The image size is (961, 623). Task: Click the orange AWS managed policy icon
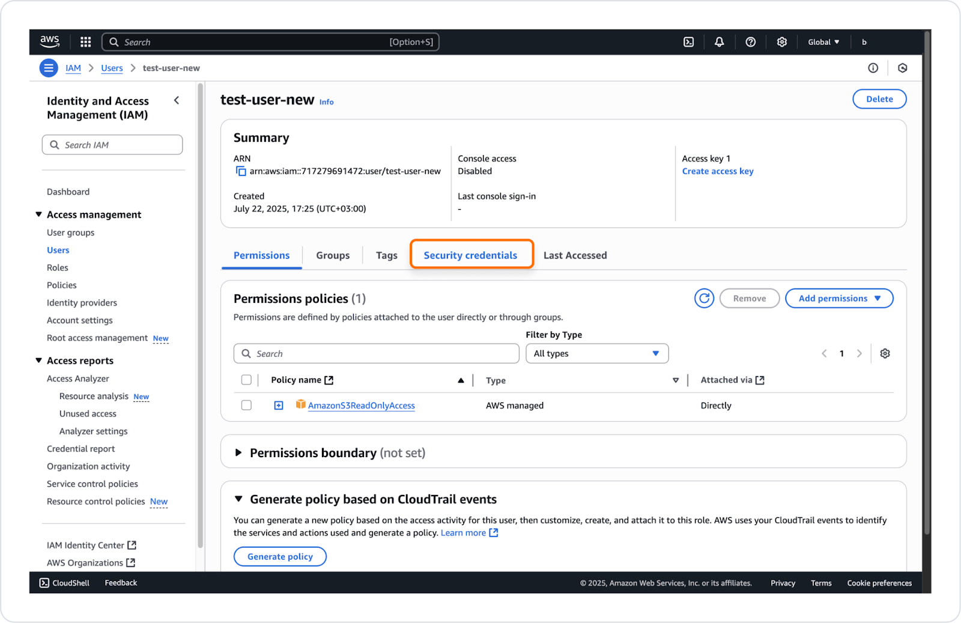coord(301,404)
